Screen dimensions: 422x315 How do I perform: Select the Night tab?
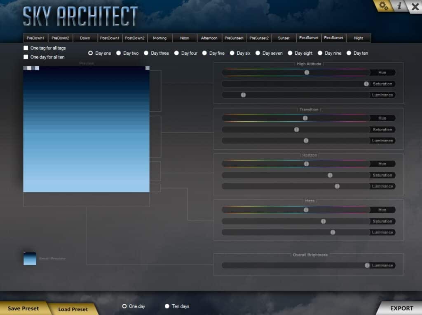tap(359, 38)
